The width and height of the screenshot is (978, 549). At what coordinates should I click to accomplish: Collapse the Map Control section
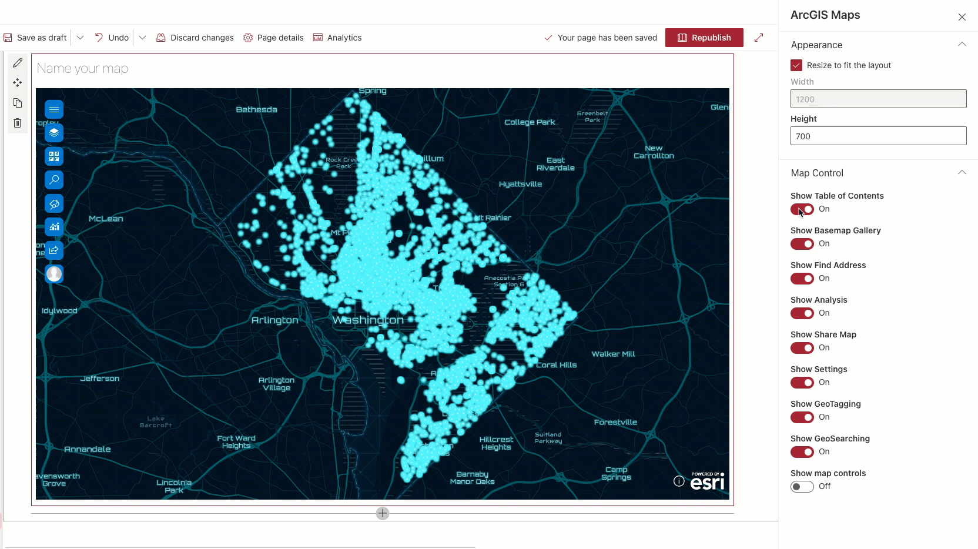[x=962, y=172]
